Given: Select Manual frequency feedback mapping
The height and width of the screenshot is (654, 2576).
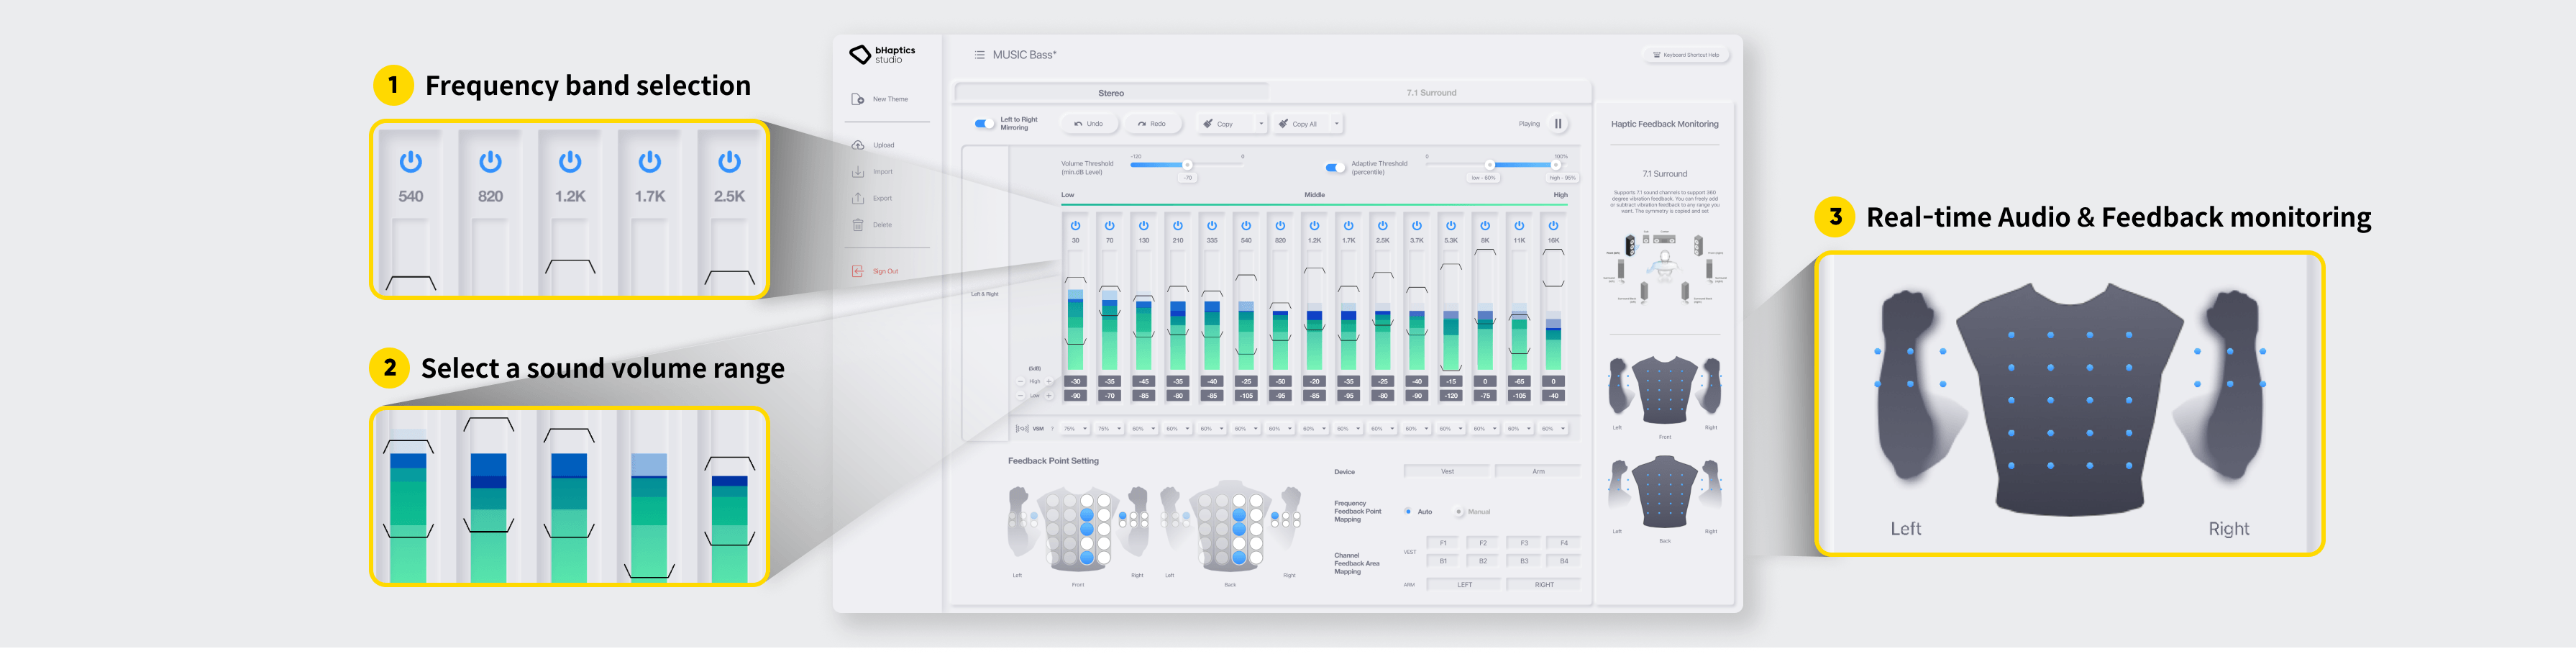Looking at the screenshot, I should tap(1459, 512).
